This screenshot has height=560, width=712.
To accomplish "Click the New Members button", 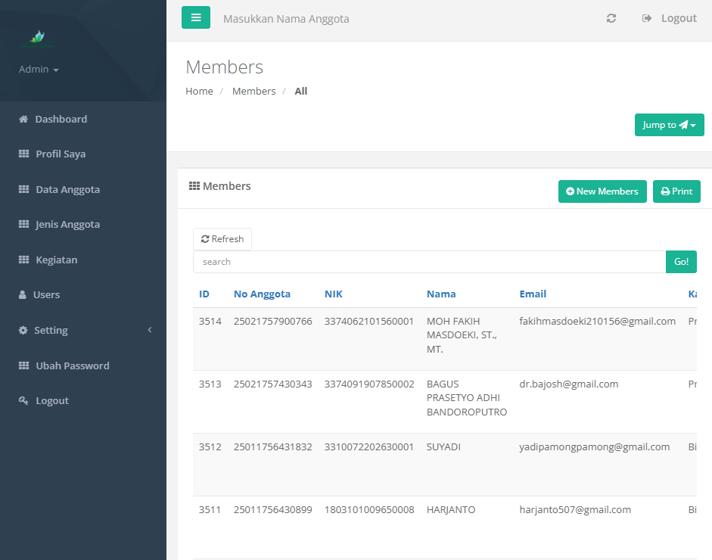I will point(602,191).
